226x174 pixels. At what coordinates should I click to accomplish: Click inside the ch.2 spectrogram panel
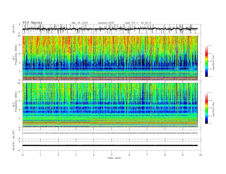pos(110,105)
